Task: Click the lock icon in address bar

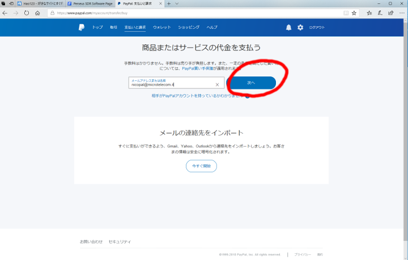Action: 52,13
